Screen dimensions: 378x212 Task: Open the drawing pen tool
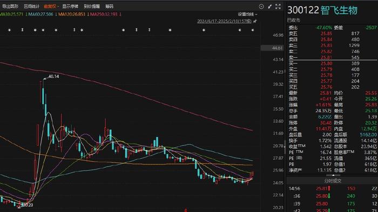270,6
